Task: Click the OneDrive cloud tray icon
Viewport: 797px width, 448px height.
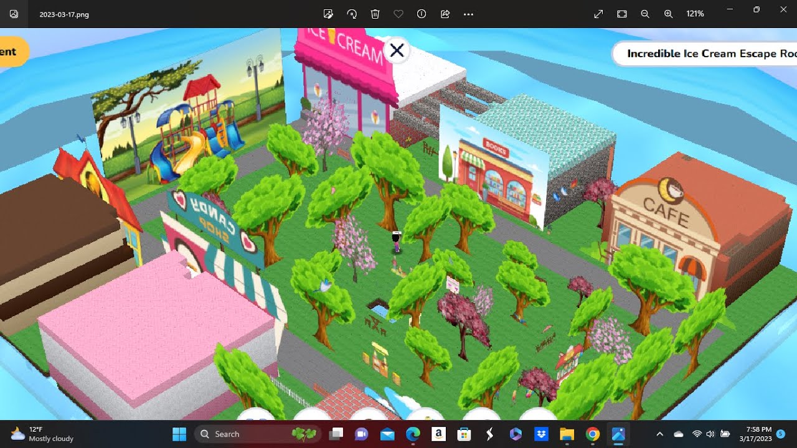Action: [x=679, y=434]
